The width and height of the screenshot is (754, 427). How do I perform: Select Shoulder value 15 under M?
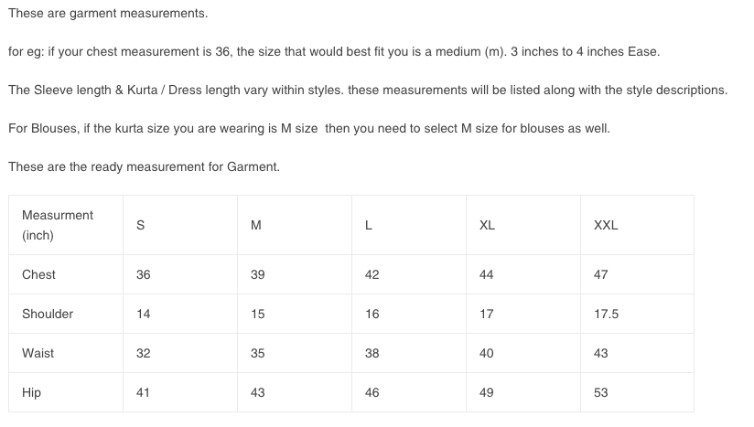[257, 314]
